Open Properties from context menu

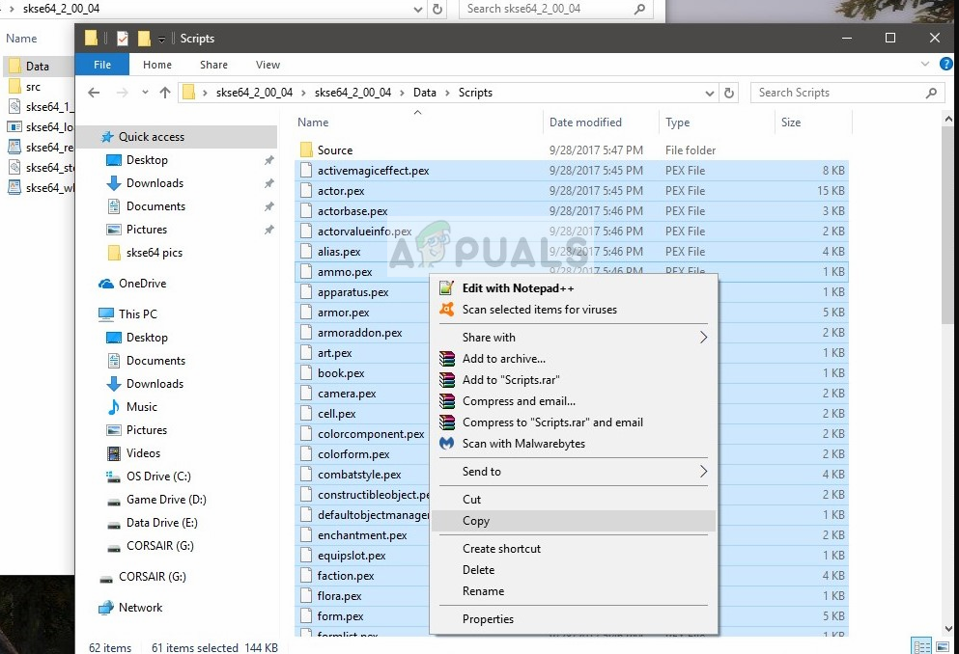(x=573, y=619)
